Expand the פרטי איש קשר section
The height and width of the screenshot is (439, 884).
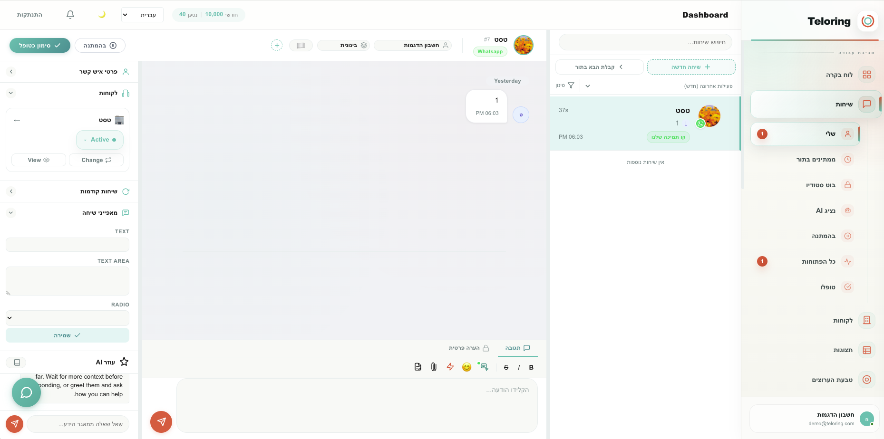(69, 72)
